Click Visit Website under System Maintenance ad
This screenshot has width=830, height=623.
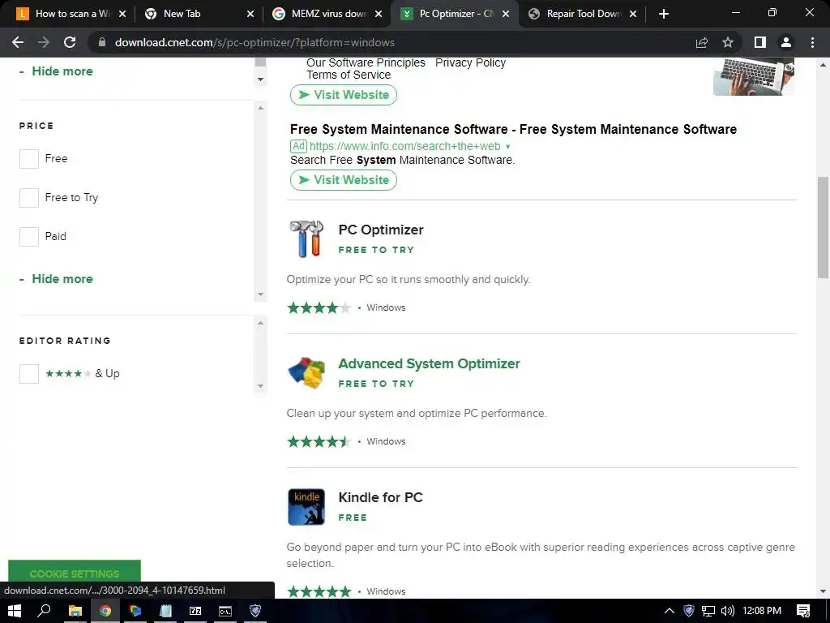(344, 180)
